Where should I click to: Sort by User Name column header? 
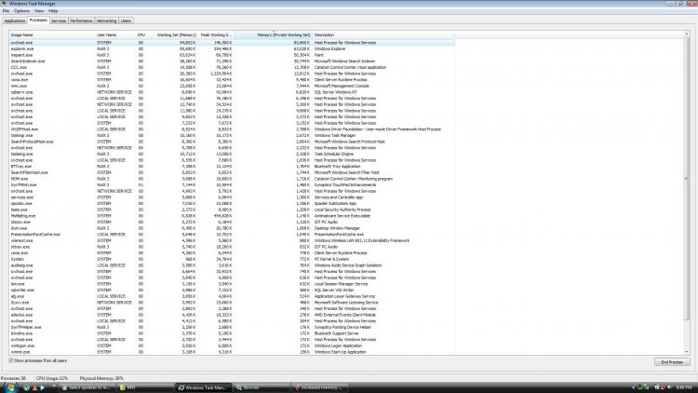(x=115, y=34)
